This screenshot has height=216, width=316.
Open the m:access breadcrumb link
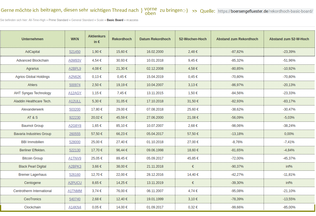click(132, 20)
